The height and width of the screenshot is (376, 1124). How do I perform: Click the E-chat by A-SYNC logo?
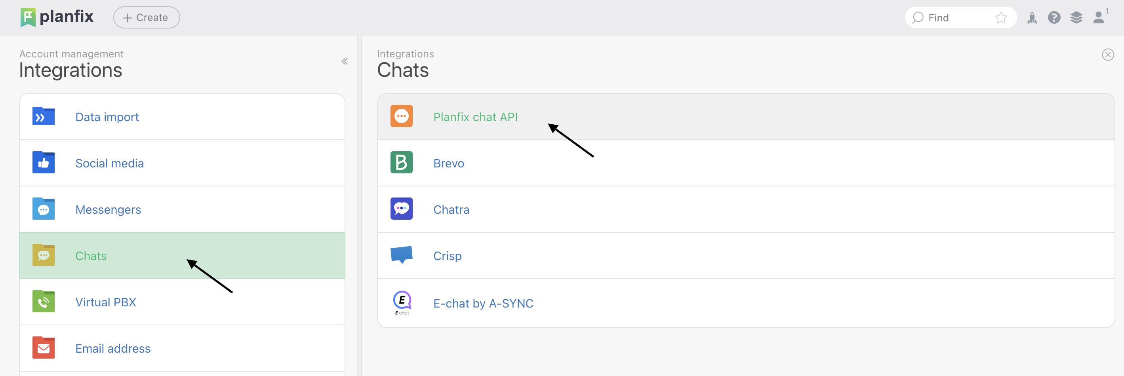[x=402, y=302]
